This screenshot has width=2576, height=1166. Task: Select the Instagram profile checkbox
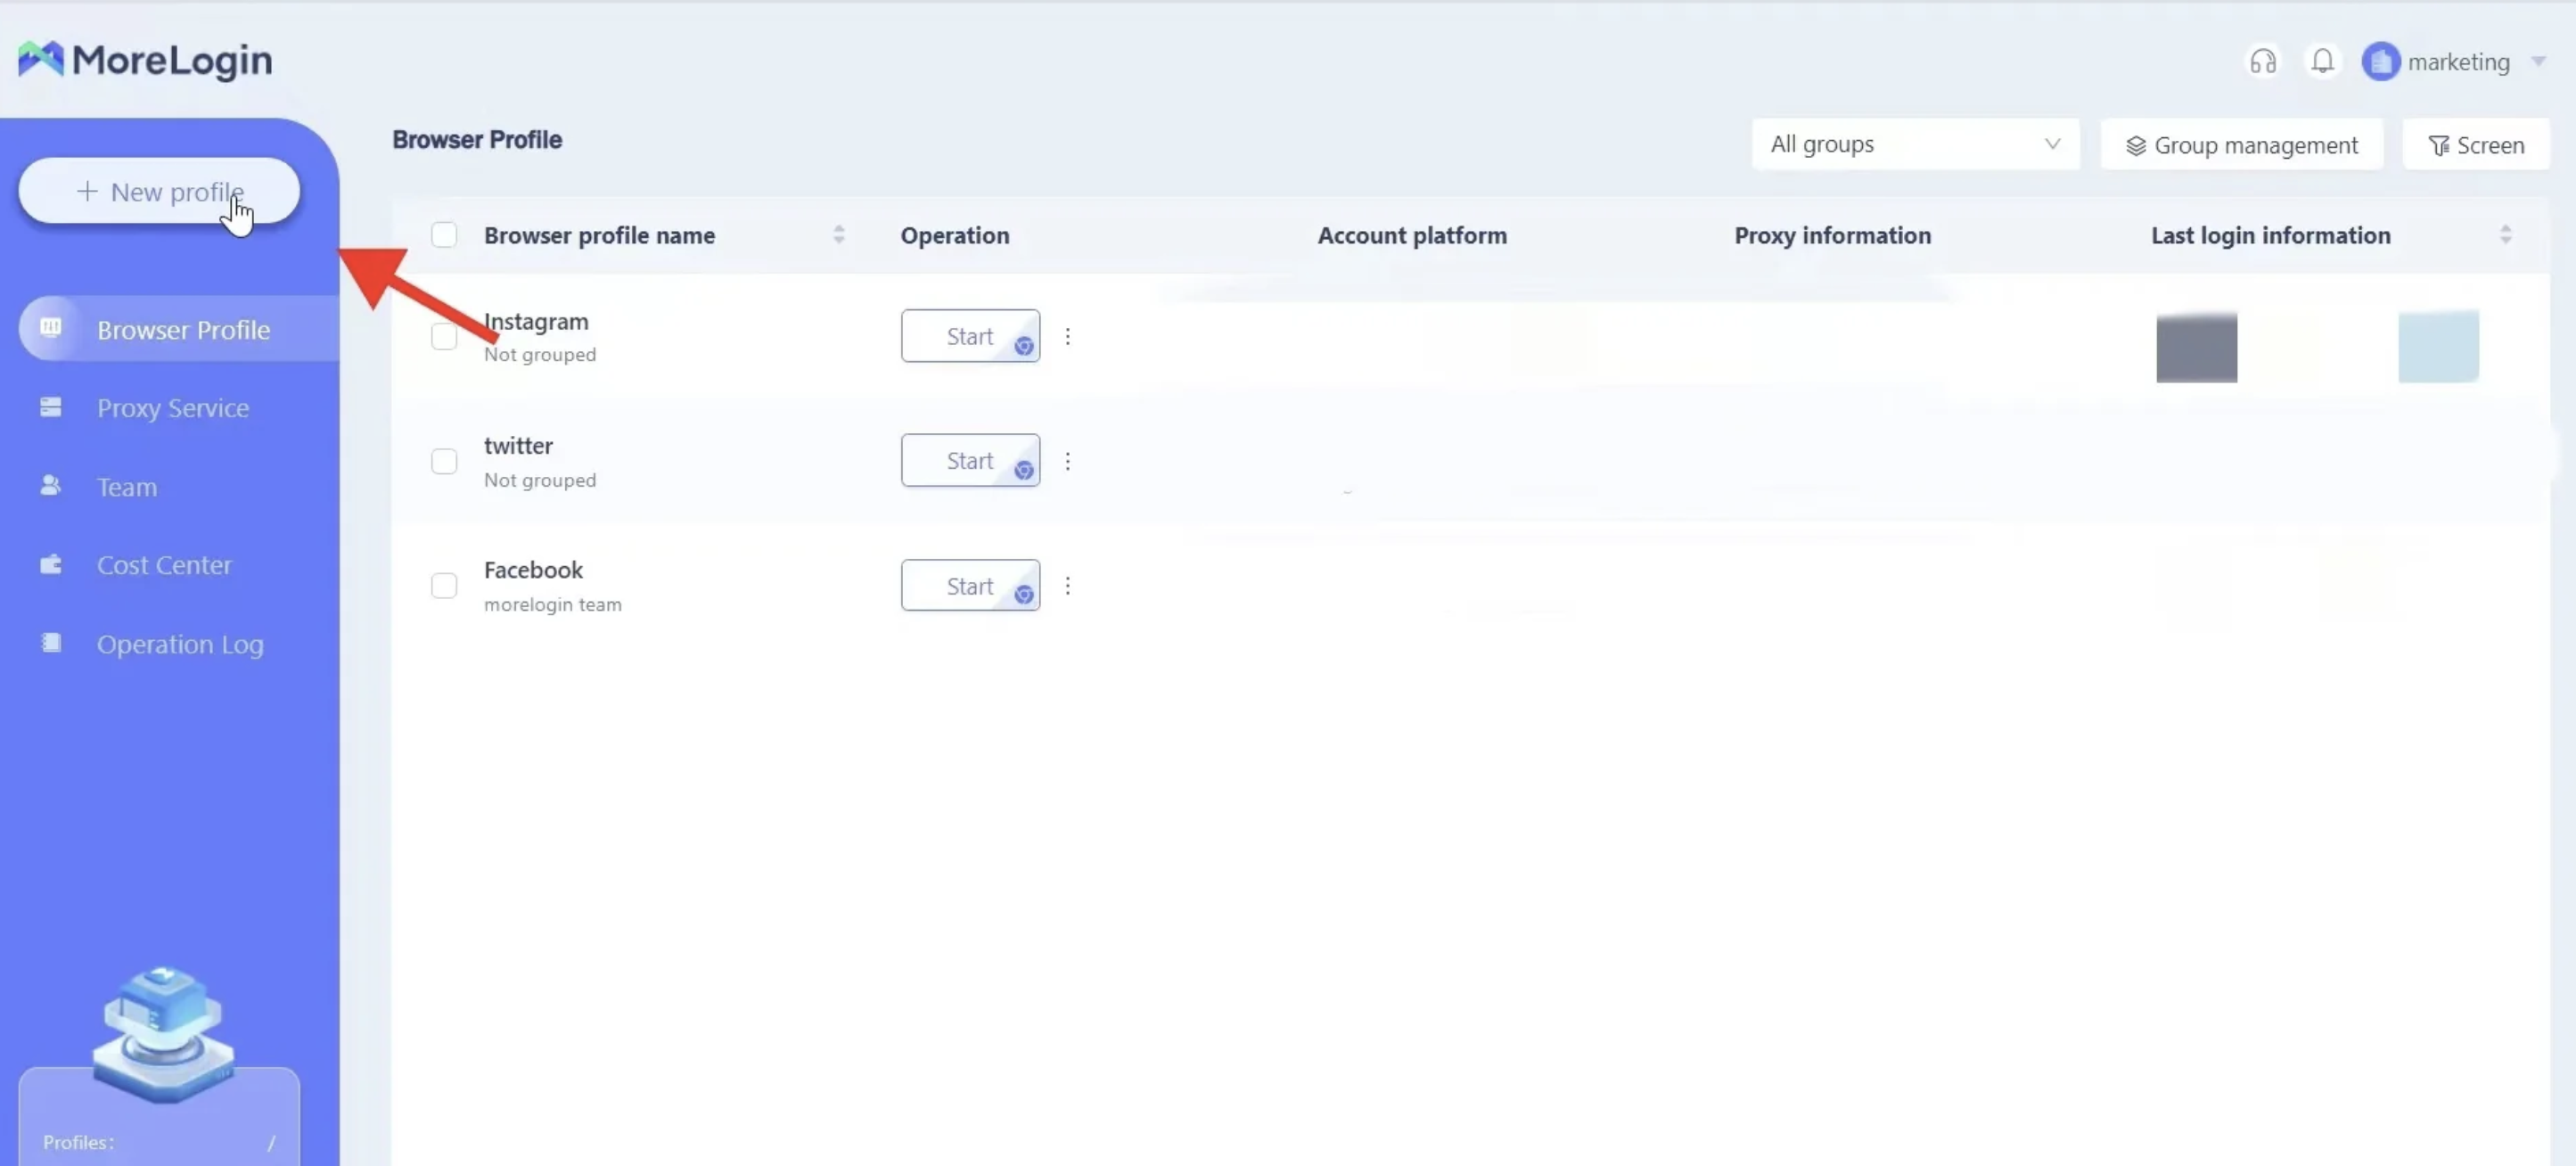(x=444, y=336)
